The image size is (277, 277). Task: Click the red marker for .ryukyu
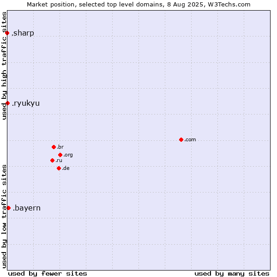pos(7,103)
